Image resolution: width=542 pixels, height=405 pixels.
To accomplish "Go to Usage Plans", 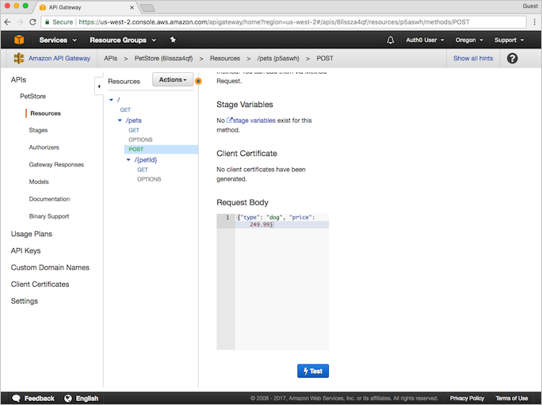I will (32, 234).
